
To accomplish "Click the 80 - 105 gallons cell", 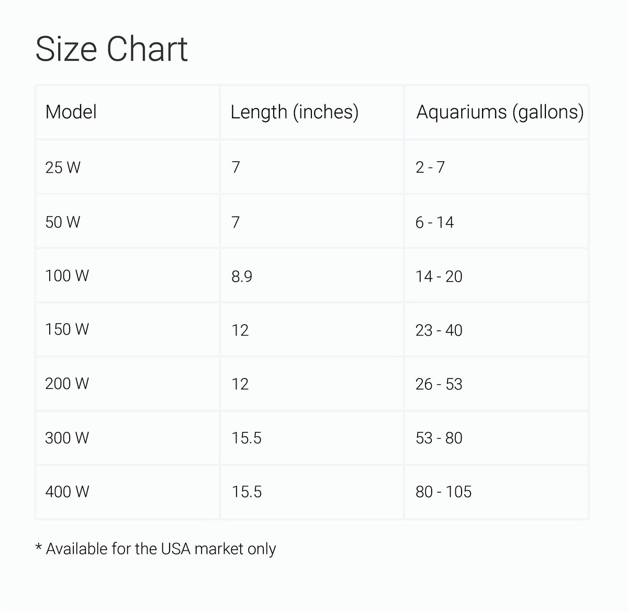I will pos(443,492).
